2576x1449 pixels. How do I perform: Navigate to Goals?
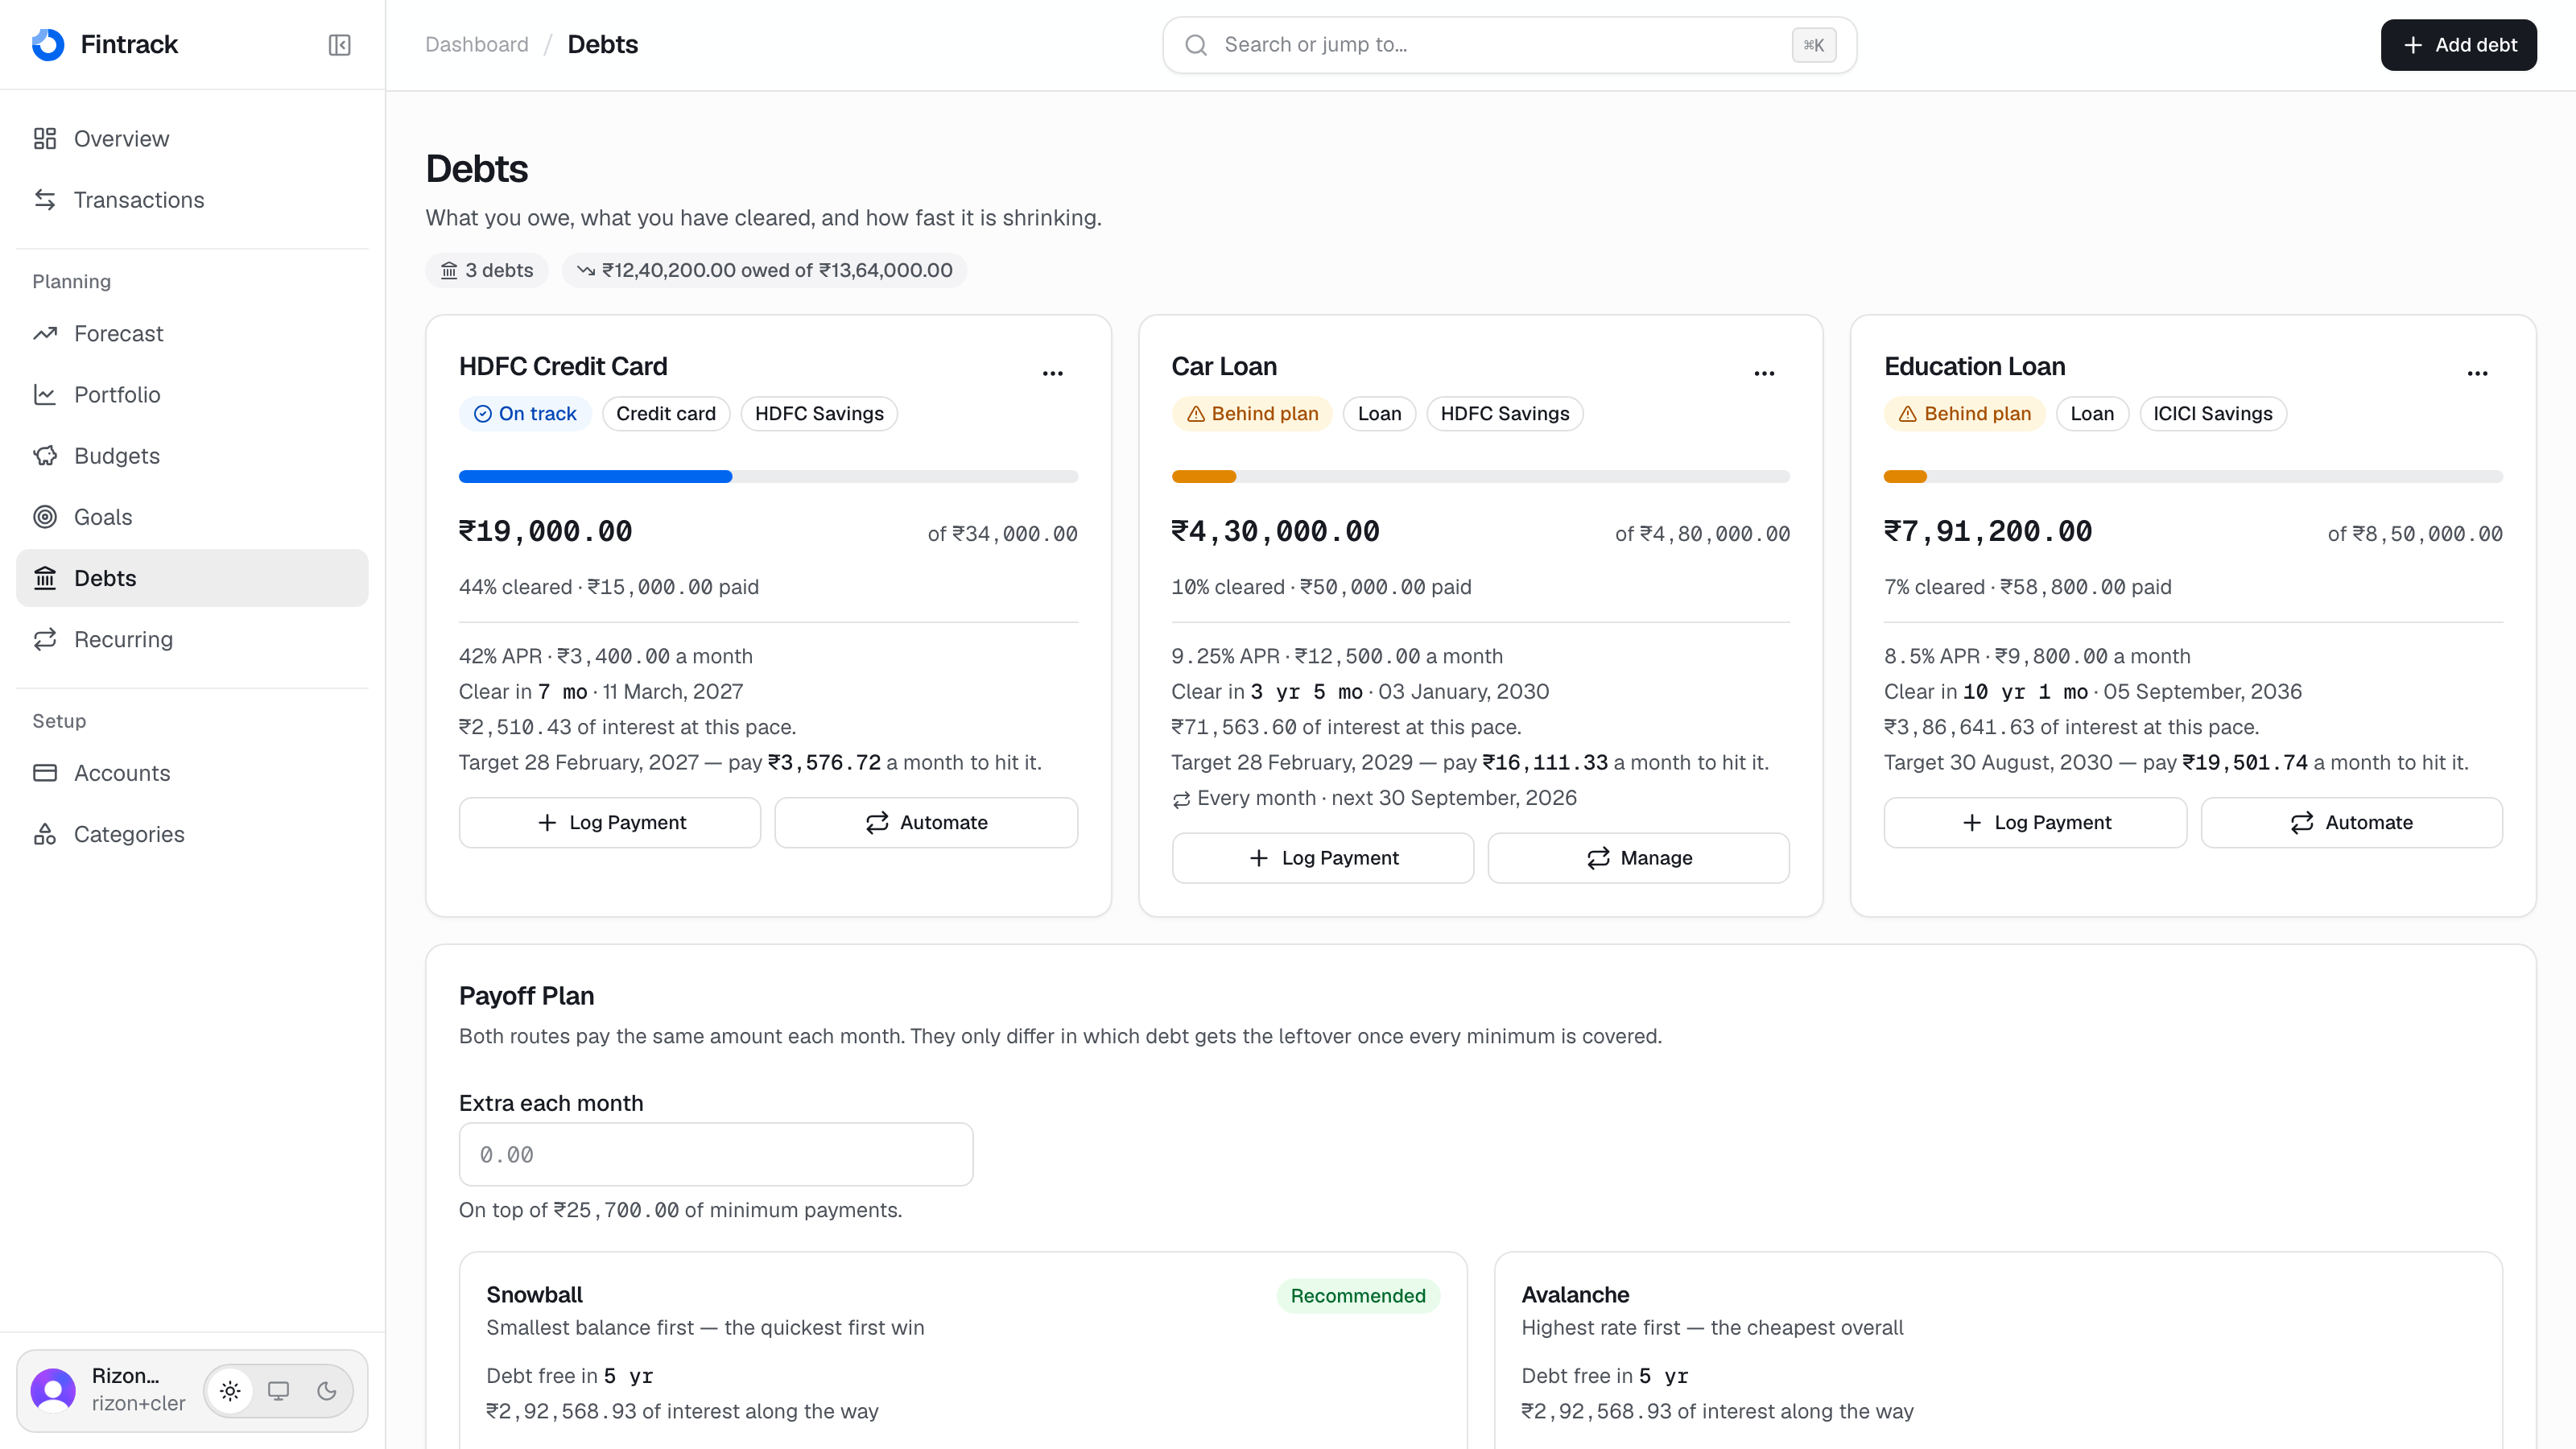pos(192,517)
